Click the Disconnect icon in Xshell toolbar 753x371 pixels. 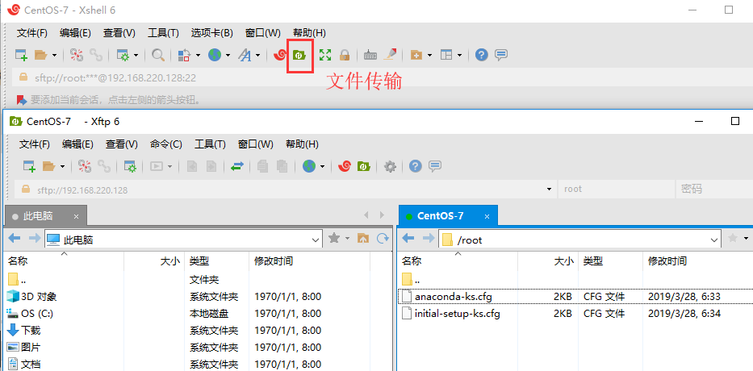pos(77,55)
